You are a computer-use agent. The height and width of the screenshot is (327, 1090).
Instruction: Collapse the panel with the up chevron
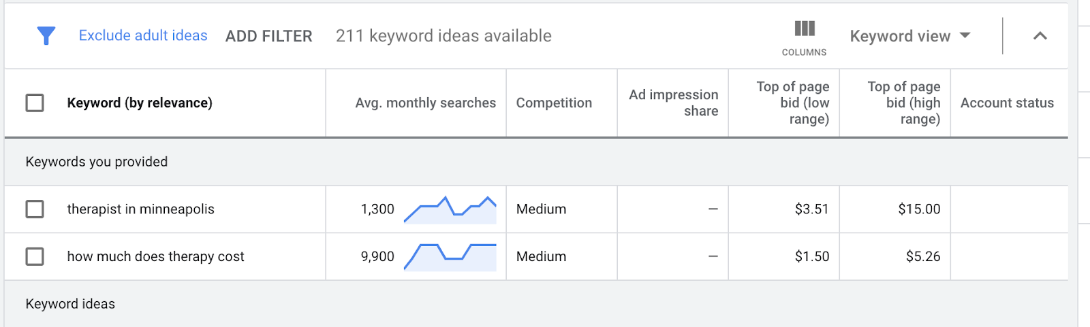point(1040,36)
